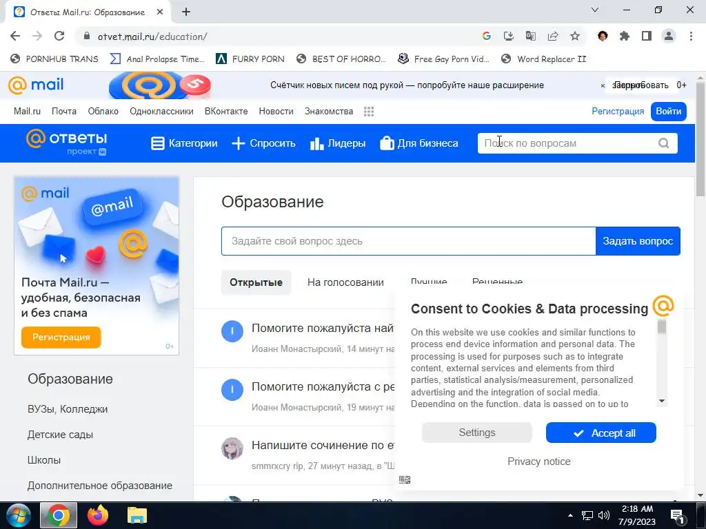This screenshot has height=529, width=706.
Task: Open File Explorer from taskbar
Action: pos(137,515)
